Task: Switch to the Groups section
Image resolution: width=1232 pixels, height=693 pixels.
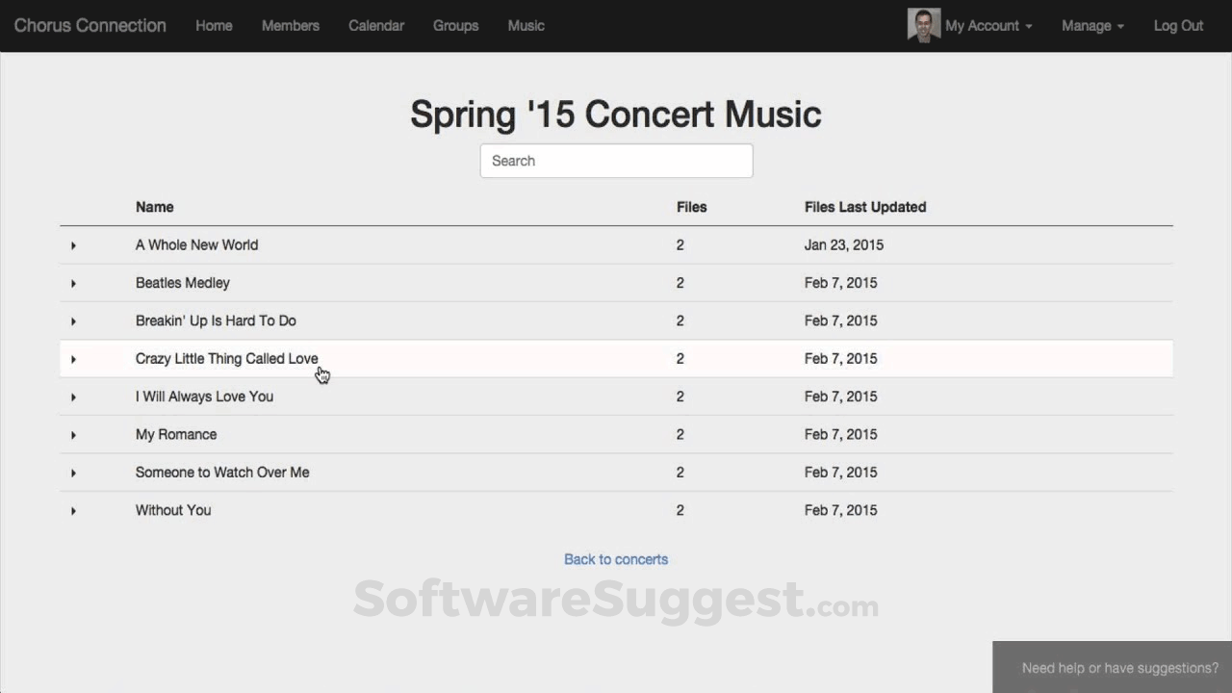Action: 455,26
